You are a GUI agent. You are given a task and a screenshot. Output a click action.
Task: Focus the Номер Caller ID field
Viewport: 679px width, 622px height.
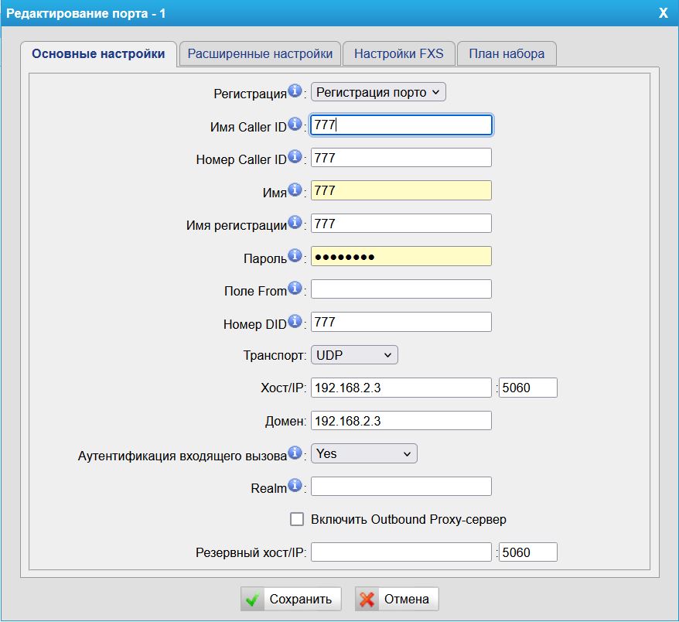pos(401,158)
